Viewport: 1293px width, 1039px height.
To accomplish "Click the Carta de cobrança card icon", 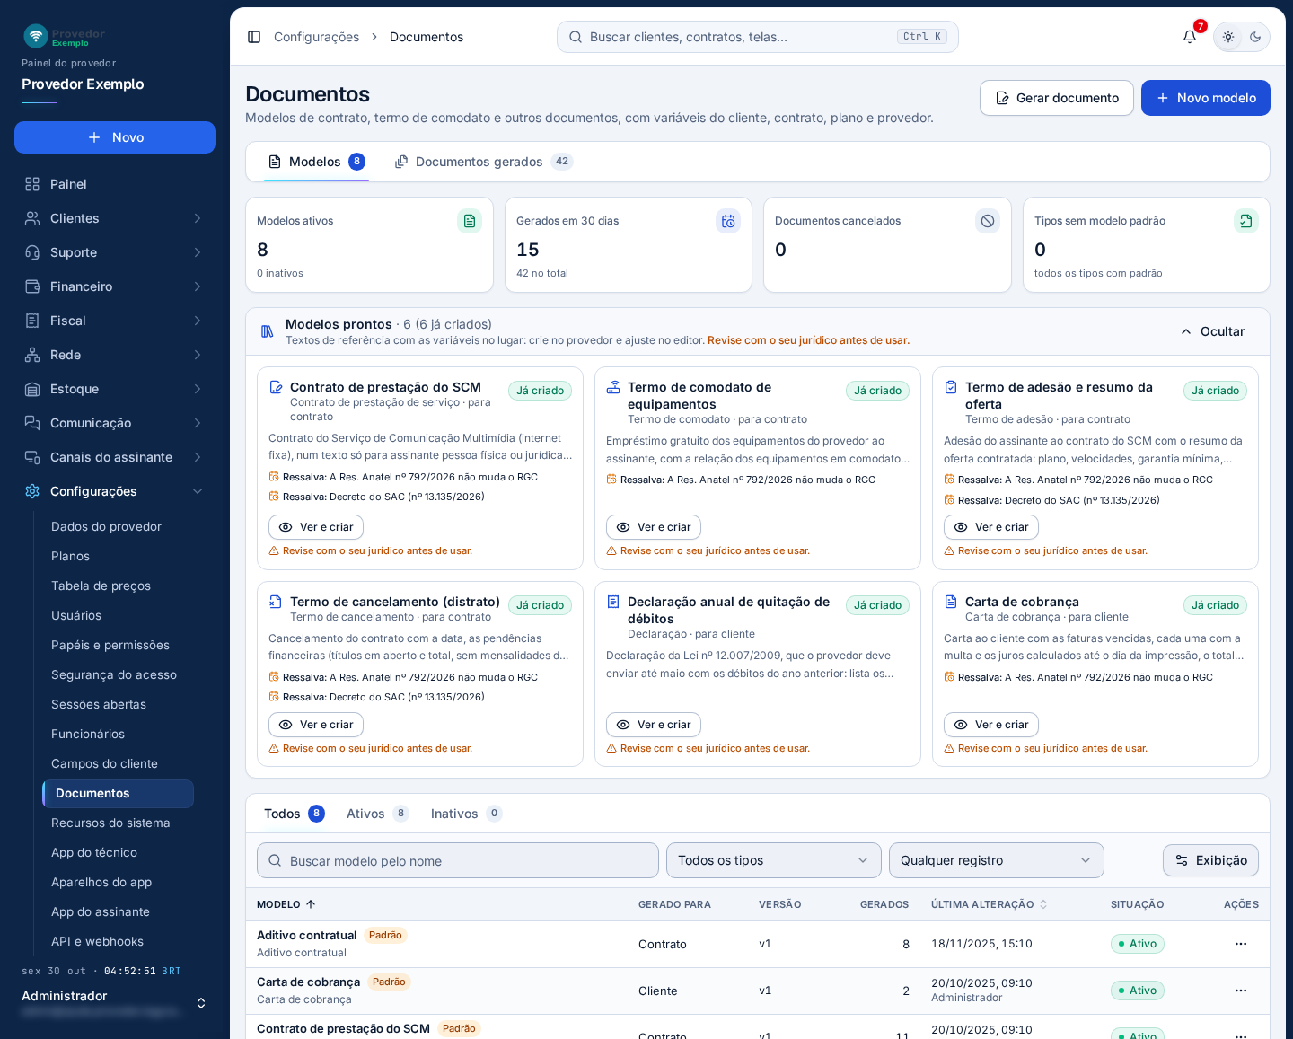I will (951, 602).
